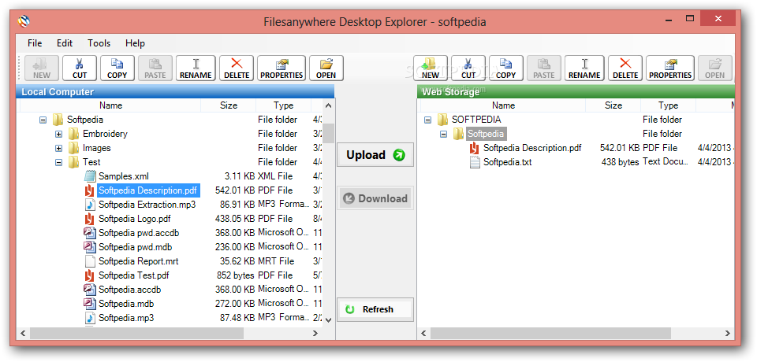Open PROPERTIES for the Local Computer selection
The image size is (757, 362).
click(282, 68)
